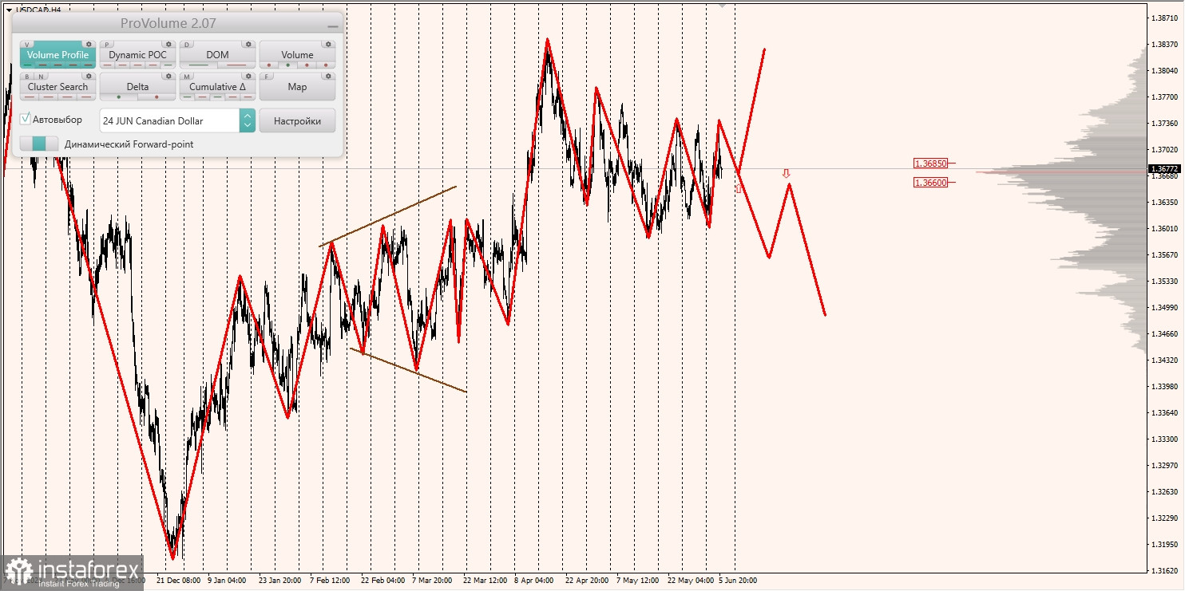Click the M hotkey badge on Cumulative Δ
Image resolution: width=1185 pixels, height=591 pixels.
[x=187, y=77]
